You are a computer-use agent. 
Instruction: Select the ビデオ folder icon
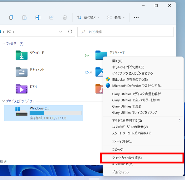tap(22, 89)
